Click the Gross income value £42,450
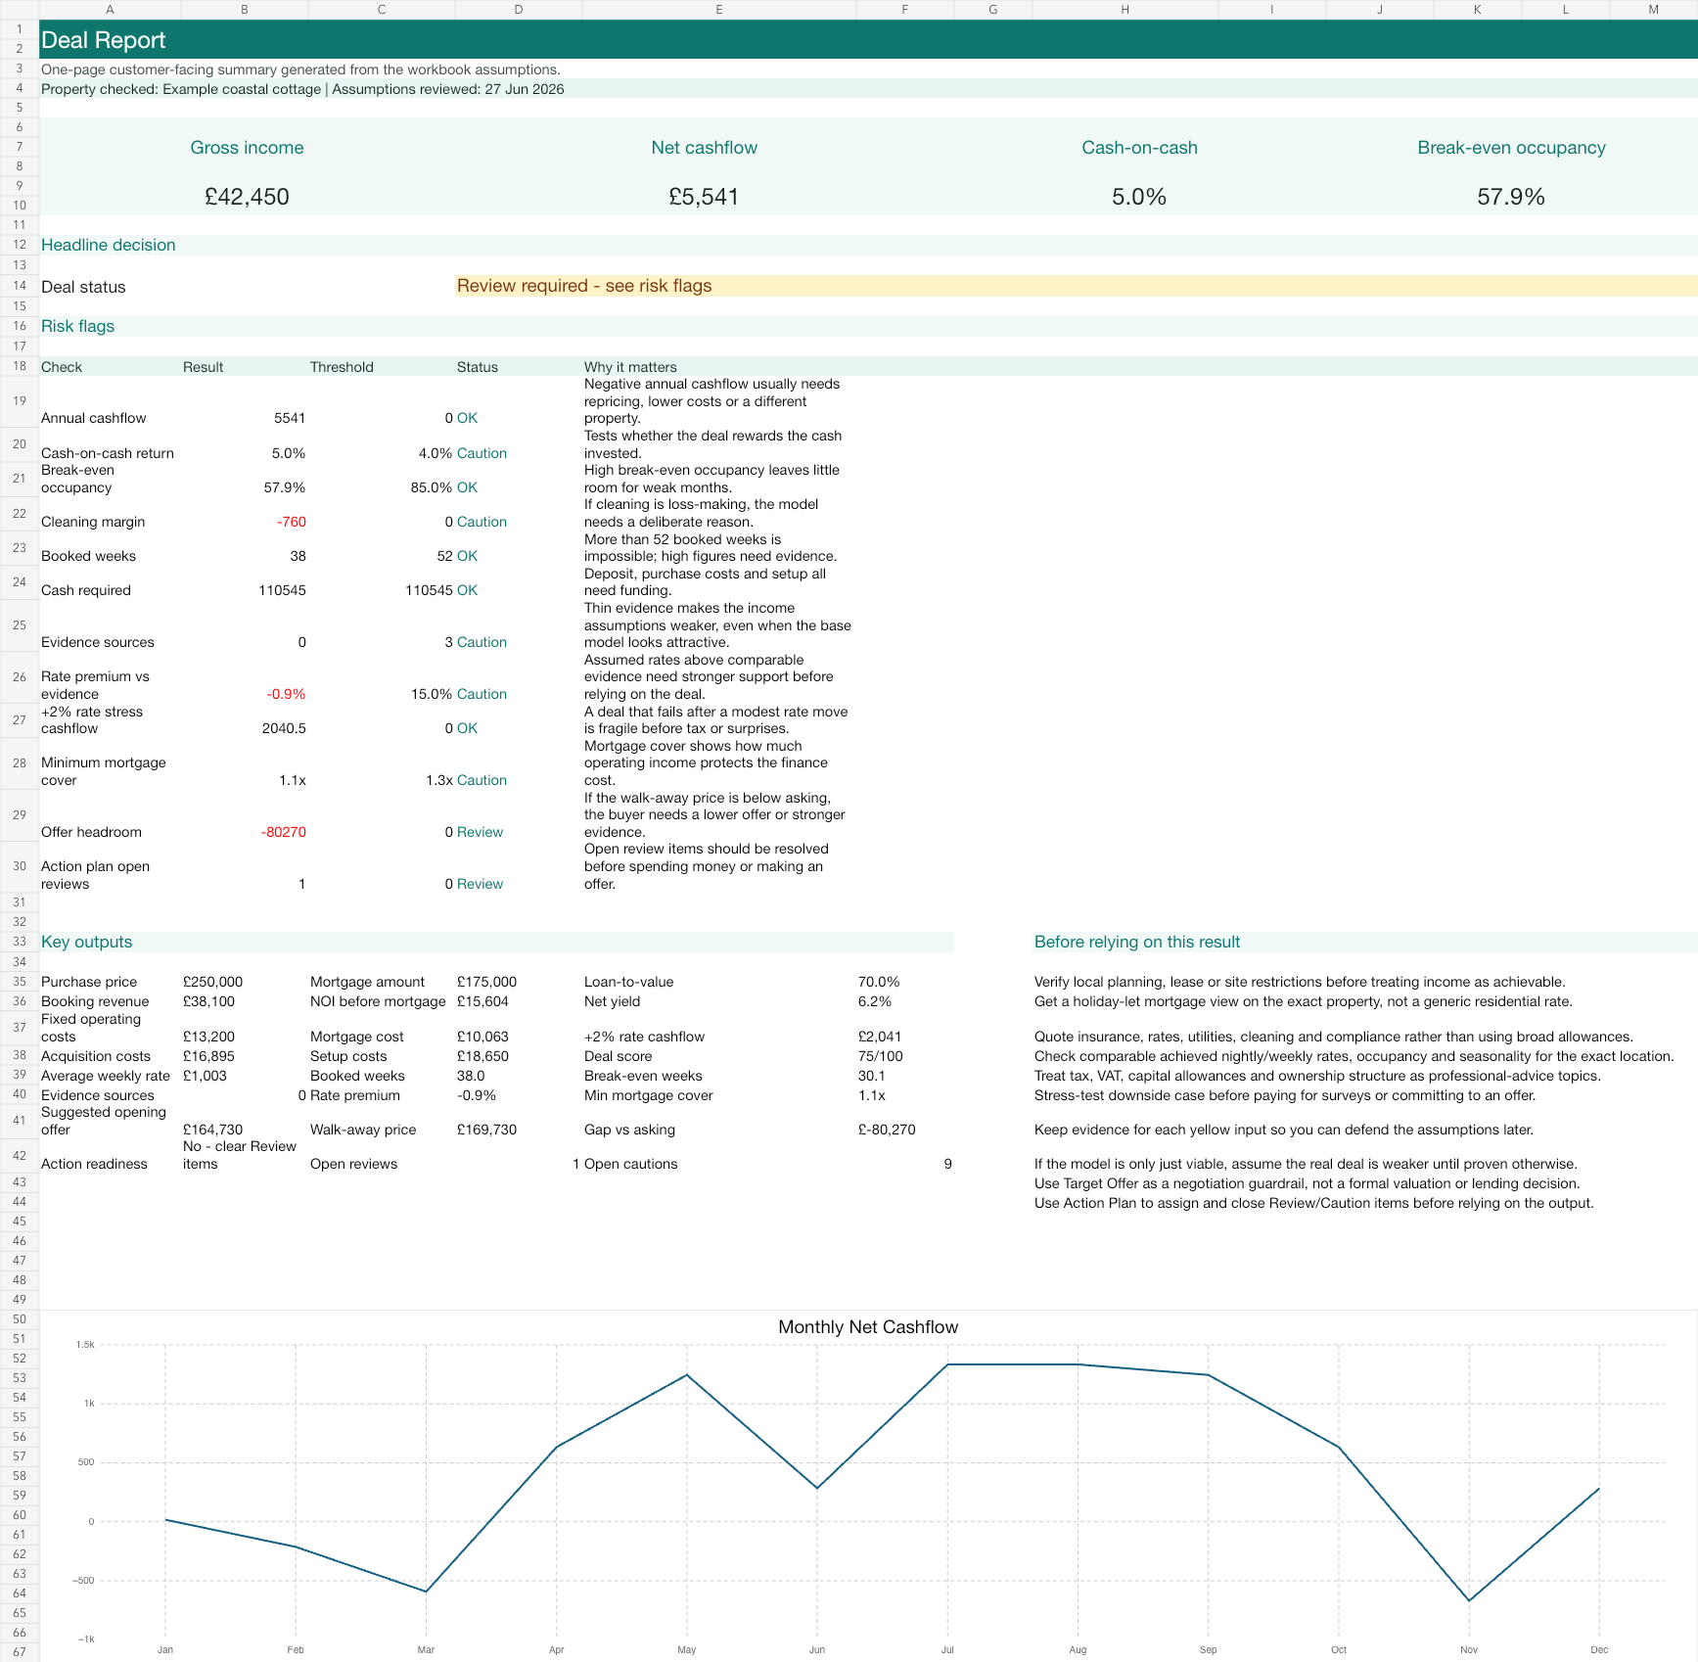This screenshot has height=1662, width=1698. [247, 197]
